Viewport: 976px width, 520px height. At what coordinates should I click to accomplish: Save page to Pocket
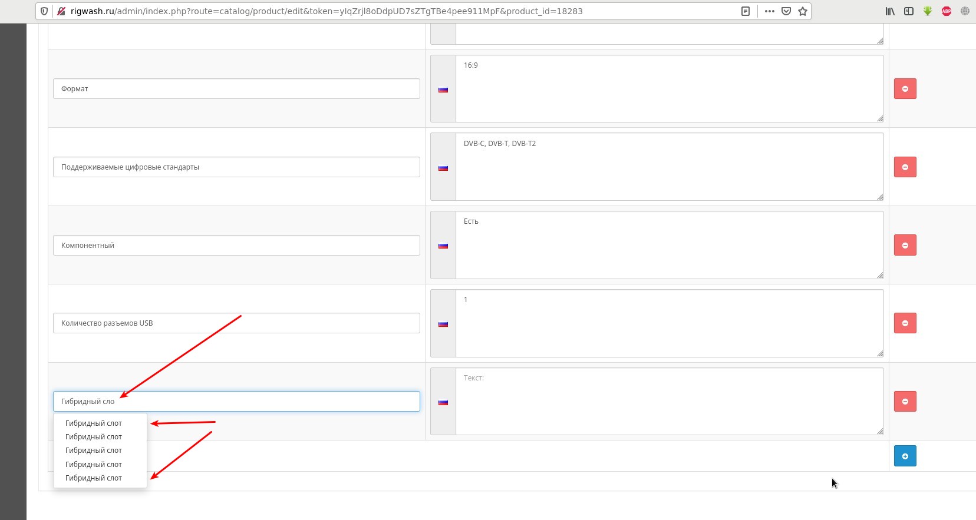(786, 11)
